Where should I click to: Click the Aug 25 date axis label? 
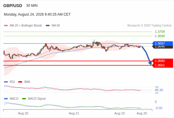(x=142, y=114)
